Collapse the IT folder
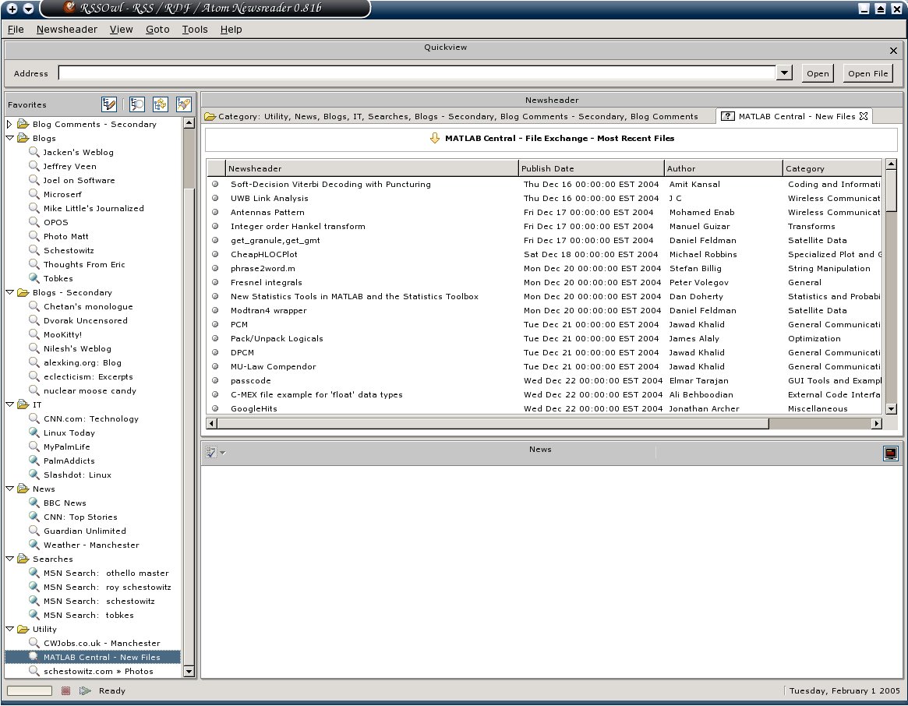 [x=10, y=404]
